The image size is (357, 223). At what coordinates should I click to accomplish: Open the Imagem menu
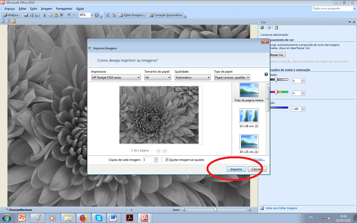pyautogui.click(x=46, y=8)
